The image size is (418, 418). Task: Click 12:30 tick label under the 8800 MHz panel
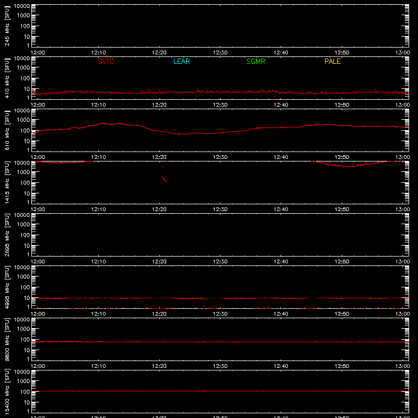pyautogui.click(x=220, y=366)
